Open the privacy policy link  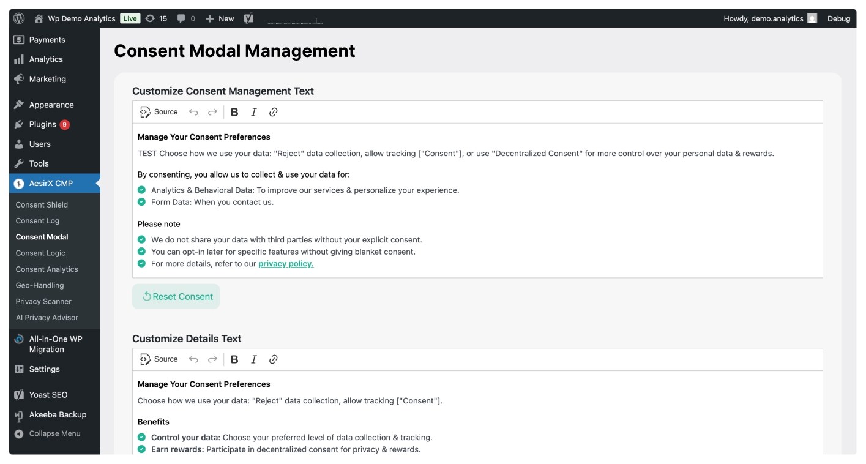click(286, 263)
